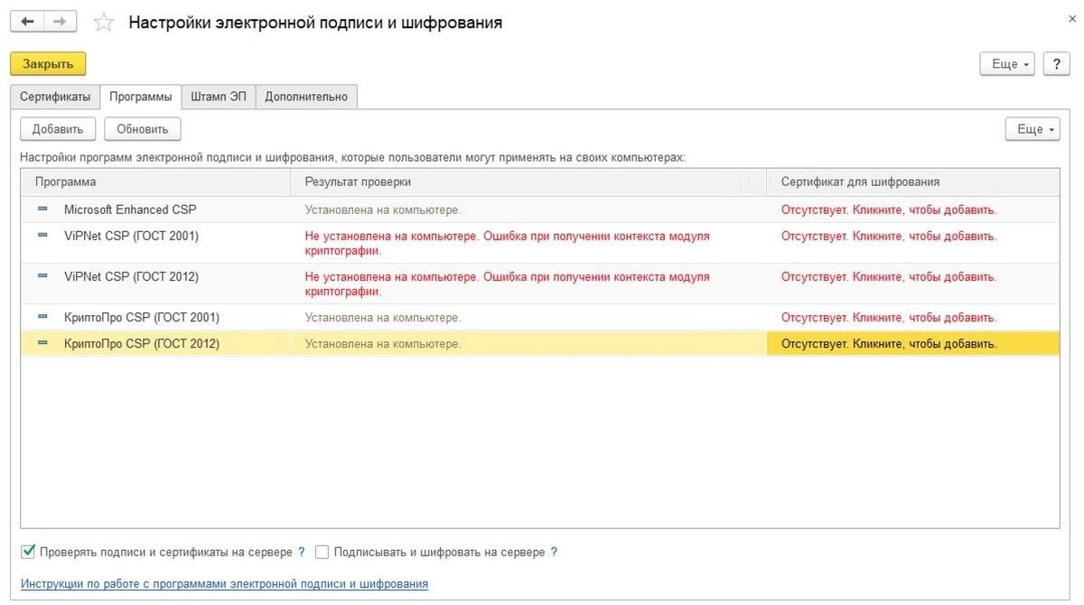
Task: Enable "Подписывать и шифровать на сервере" checkbox
Action: coord(322,552)
